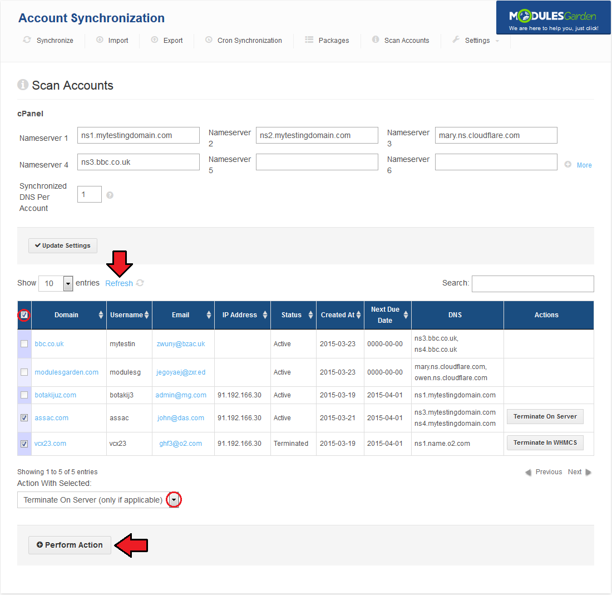
Task: Check the botakijuz.com row checkbox
Action: point(24,395)
